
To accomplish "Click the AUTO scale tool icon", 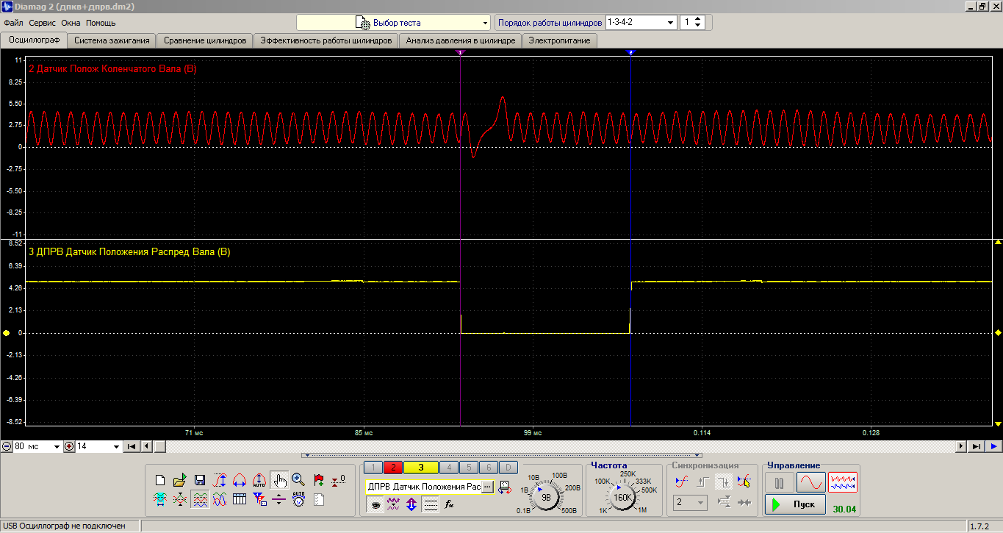I will (x=259, y=481).
